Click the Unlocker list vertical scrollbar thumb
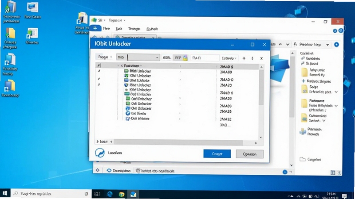355x199 pixels. coord(261,87)
